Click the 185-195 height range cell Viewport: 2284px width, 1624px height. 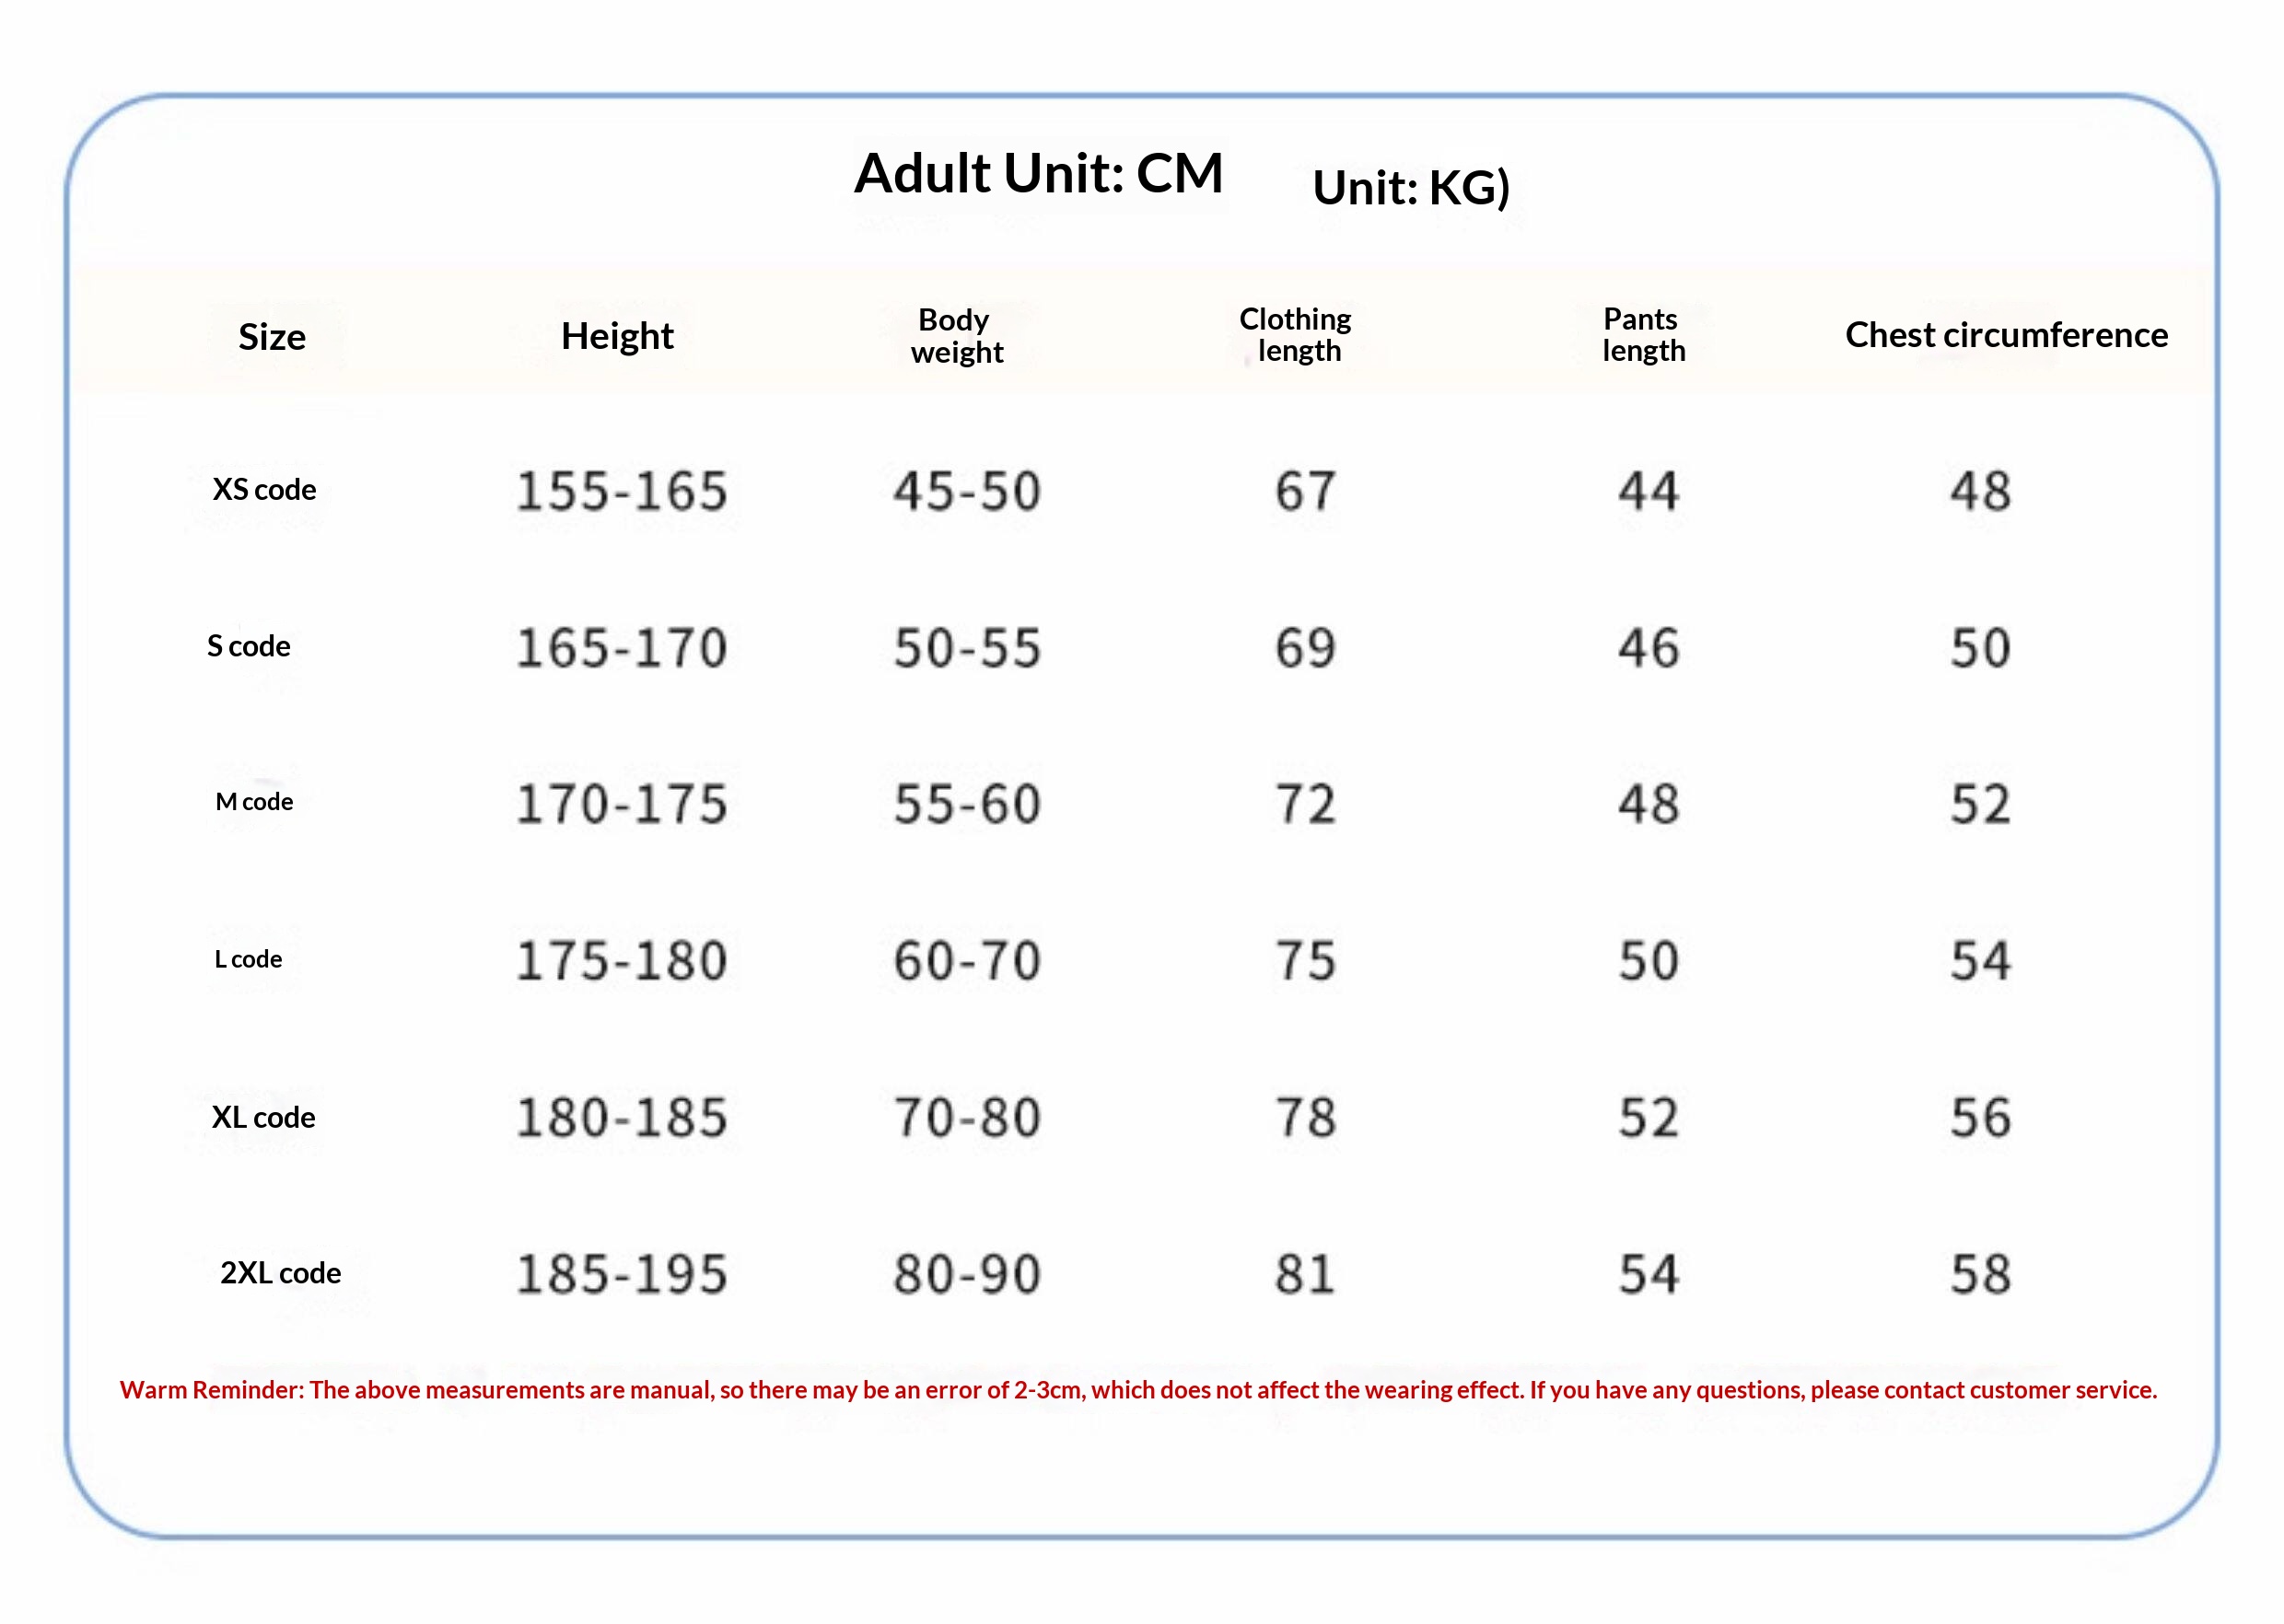(x=620, y=1276)
